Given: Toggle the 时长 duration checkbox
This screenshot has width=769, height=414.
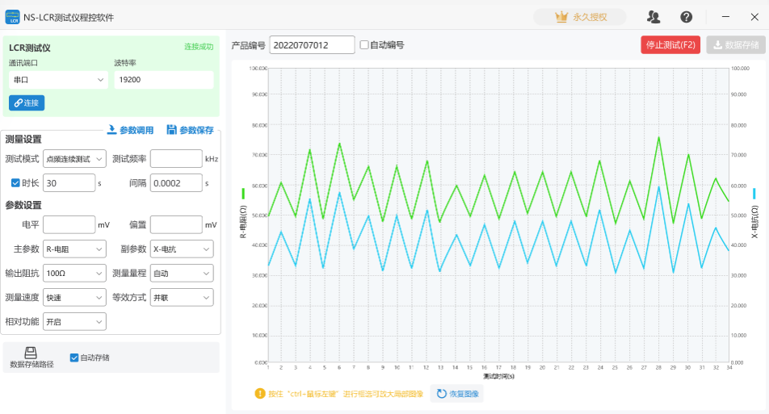Looking at the screenshot, I should pos(15,183).
